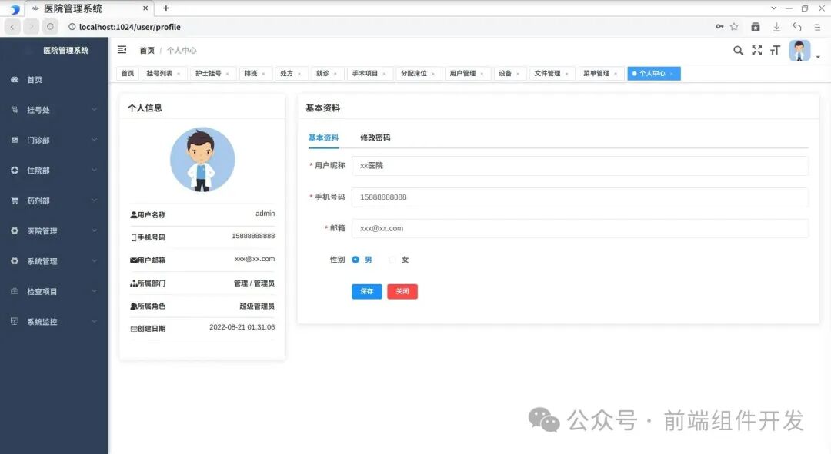Click the font size adjustment icon

click(774, 50)
